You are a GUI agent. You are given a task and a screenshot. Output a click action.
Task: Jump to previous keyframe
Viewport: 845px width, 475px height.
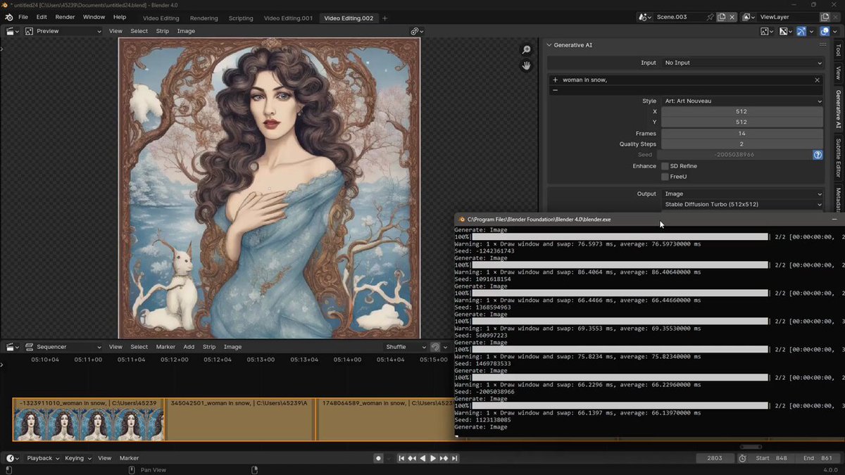412,458
